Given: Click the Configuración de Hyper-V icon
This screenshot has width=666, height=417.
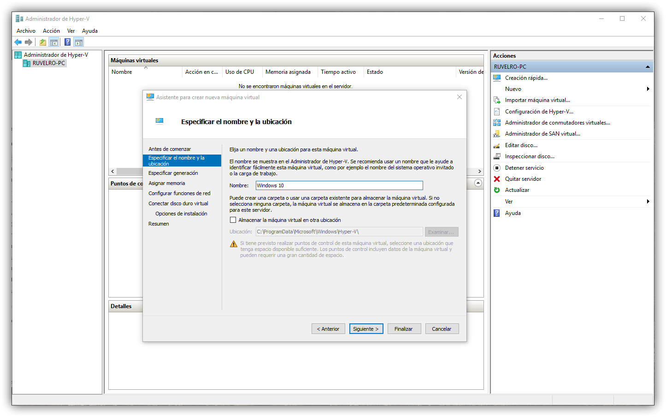Looking at the screenshot, I should (x=497, y=112).
